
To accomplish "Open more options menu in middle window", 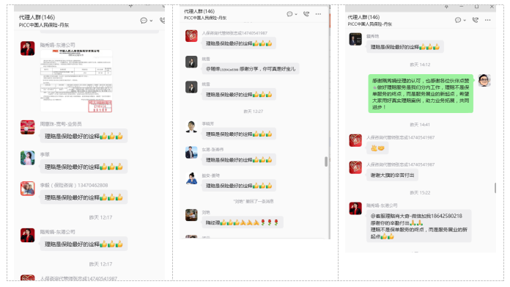I will [x=318, y=14].
